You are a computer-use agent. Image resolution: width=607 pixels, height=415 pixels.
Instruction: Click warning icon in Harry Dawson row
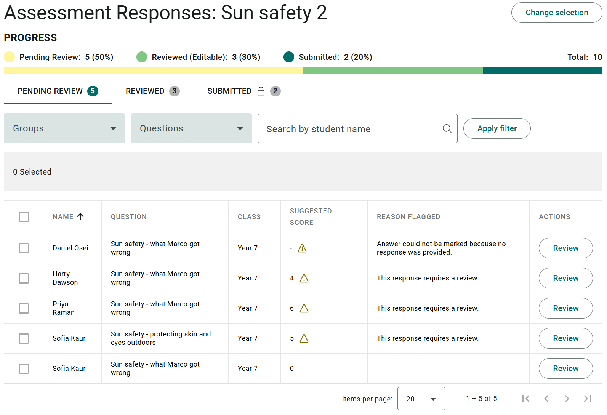[x=304, y=278]
